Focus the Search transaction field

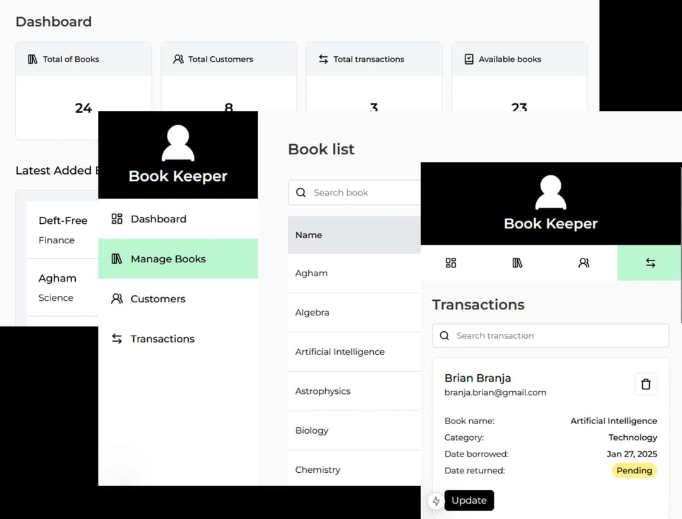point(556,336)
